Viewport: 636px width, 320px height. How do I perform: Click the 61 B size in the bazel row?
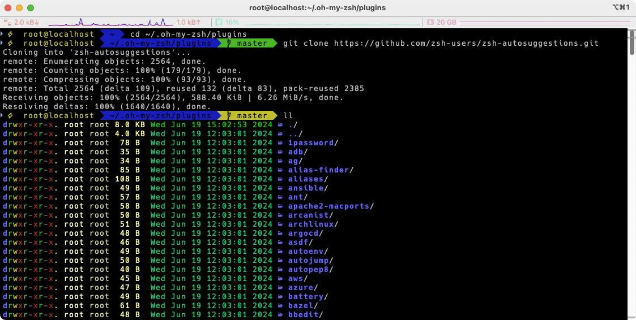(130, 305)
